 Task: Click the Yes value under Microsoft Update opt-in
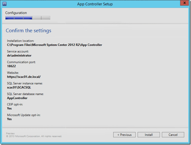(9, 119)
